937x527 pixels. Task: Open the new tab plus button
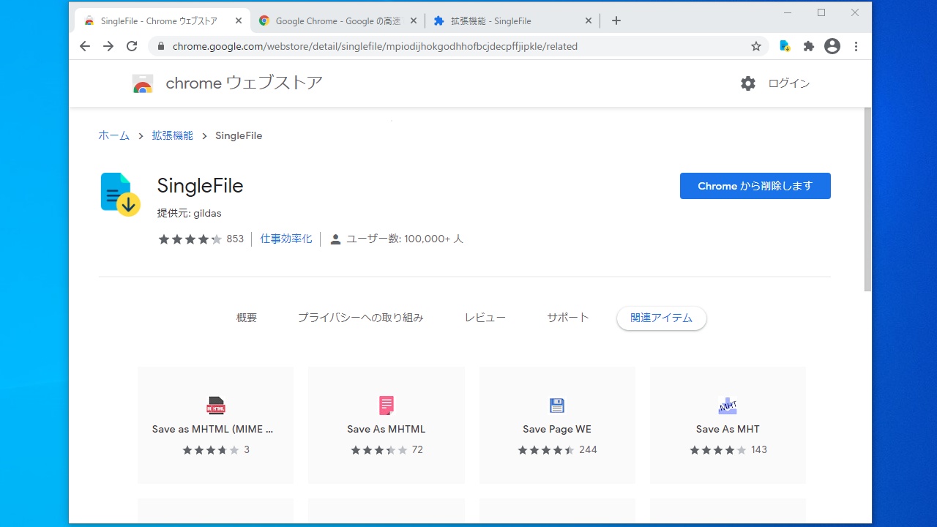616,20
